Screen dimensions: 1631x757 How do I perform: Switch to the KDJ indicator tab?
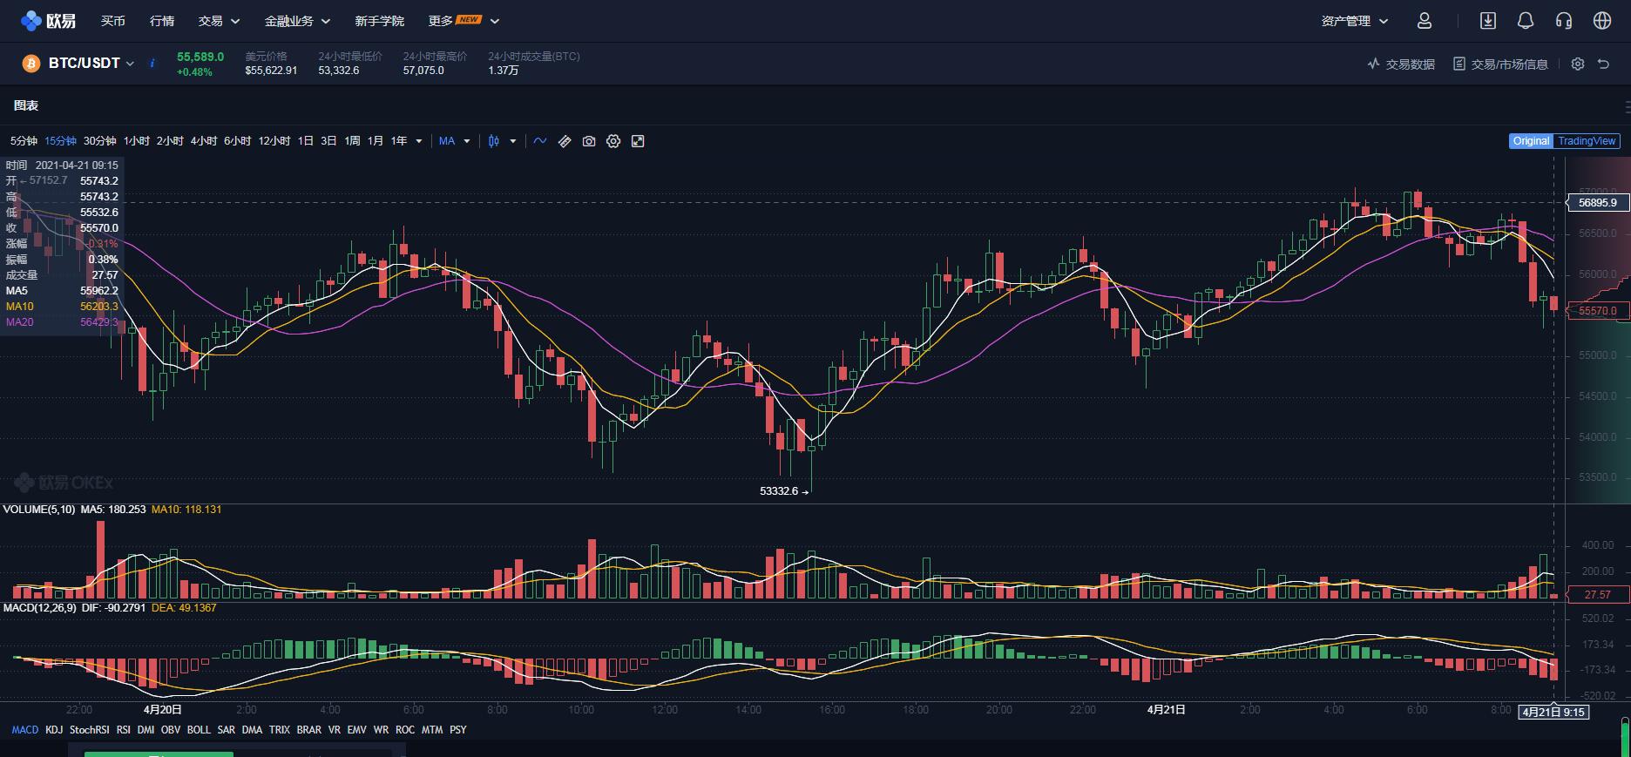coord(54,730)
